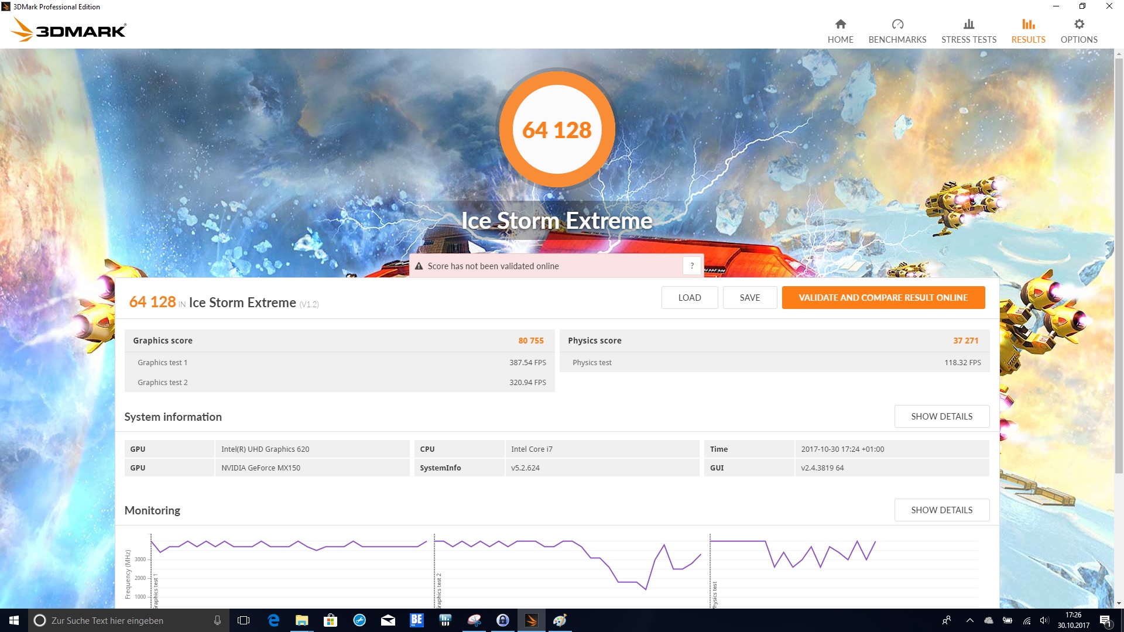Click the 3DMark taskbar app icon
The height and width of the screenshot is (632, 1124).
531,620
